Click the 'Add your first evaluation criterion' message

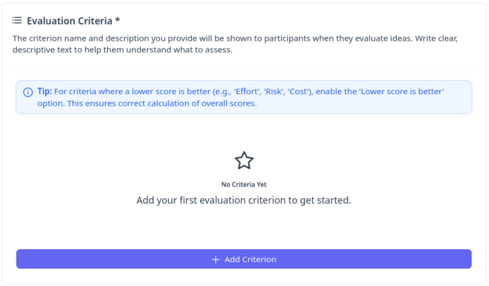click(244, 200)
